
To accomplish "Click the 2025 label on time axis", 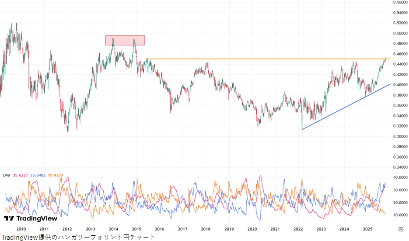I will click(367, 229).
